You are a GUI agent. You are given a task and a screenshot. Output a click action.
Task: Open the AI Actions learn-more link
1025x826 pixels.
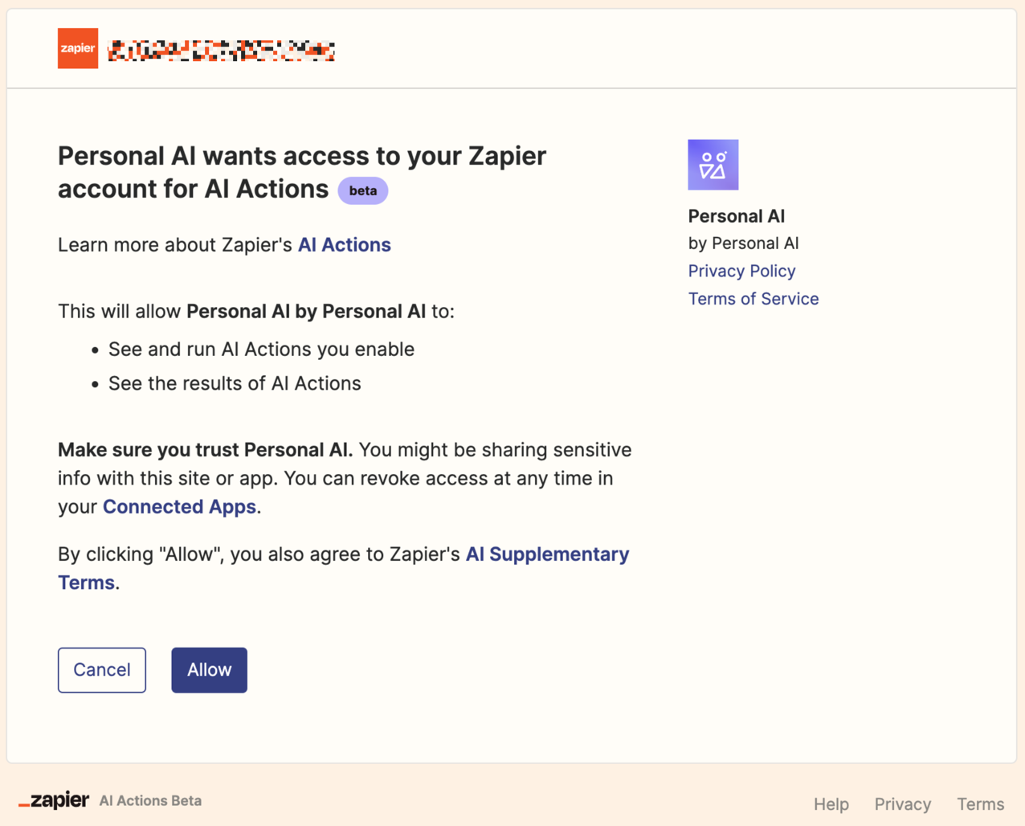344,245
